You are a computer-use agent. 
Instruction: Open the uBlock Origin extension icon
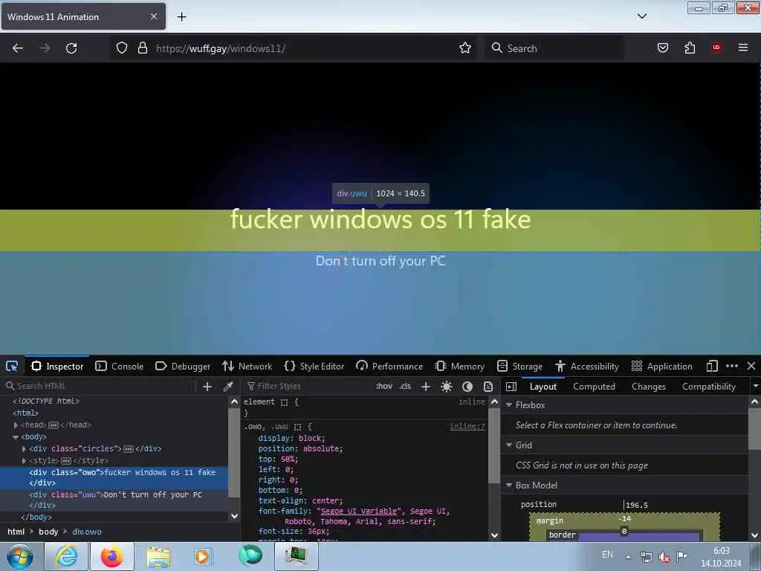coord(716,48)
